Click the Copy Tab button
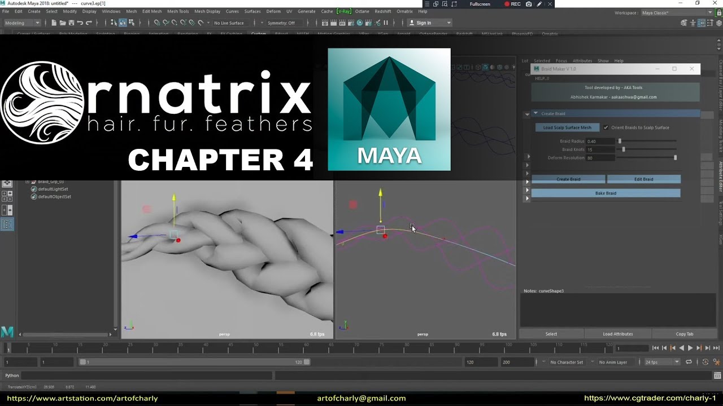Viewport: 723px width, 406px height. (x=684, y=334)
